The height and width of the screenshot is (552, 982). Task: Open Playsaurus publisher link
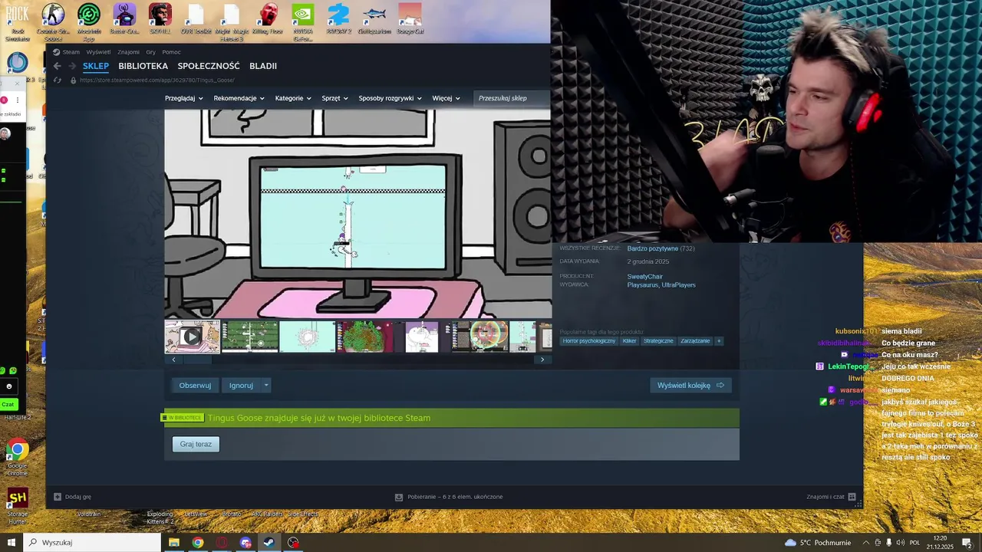tap(642, 285)
